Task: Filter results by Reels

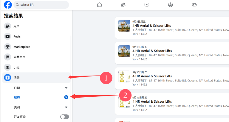Action: point(36,36)
